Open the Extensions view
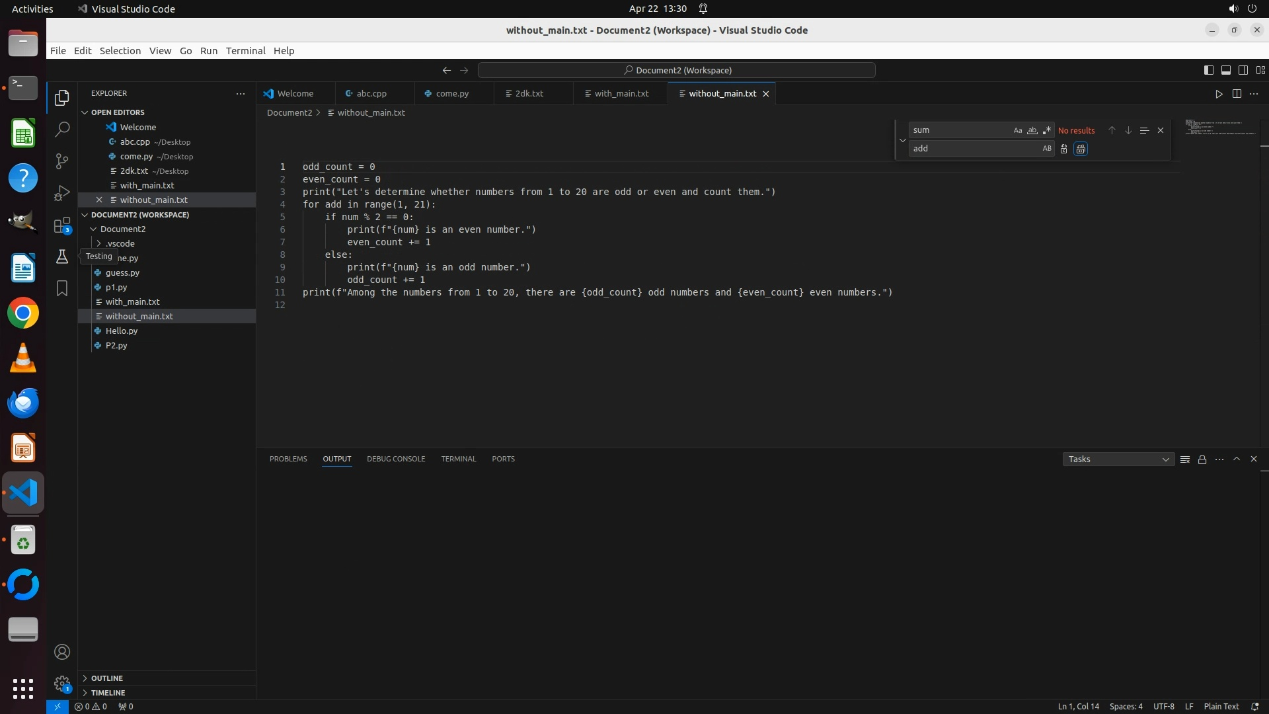 (62, 225)
